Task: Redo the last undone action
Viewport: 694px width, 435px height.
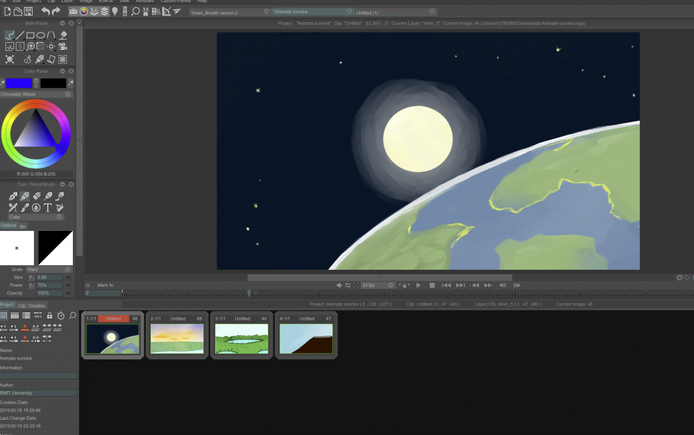Action: 56,12
